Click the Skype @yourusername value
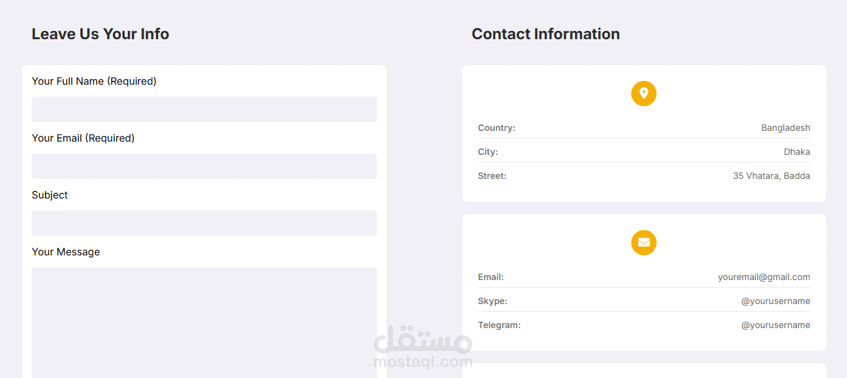Viewport: 847px width, 378px height. pos(776,301)
